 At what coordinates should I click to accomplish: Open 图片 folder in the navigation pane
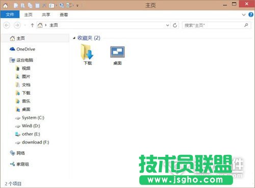click(x=26, y=76)
